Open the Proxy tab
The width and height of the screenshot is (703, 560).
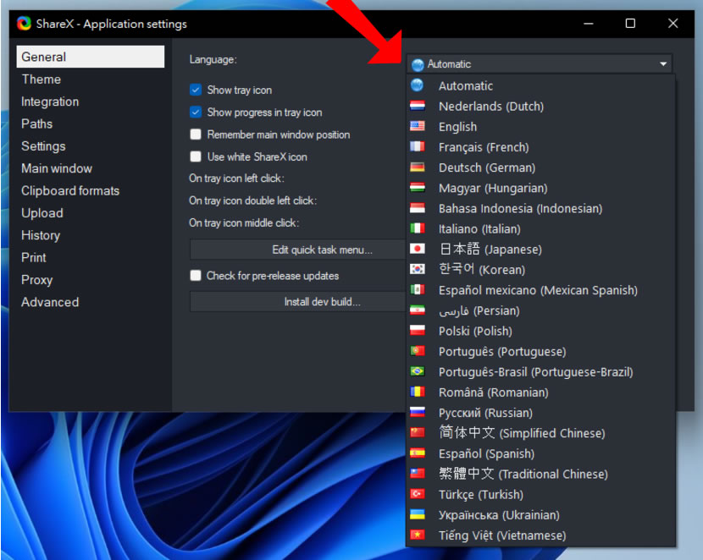[x=91, y=280]
